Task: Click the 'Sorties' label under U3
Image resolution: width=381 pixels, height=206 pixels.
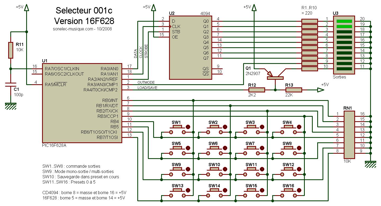Action: (x=339, y=77)
